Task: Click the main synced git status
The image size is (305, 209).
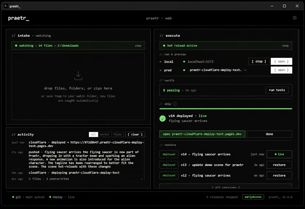Action: pyautogui.click(x=35, y=197)
